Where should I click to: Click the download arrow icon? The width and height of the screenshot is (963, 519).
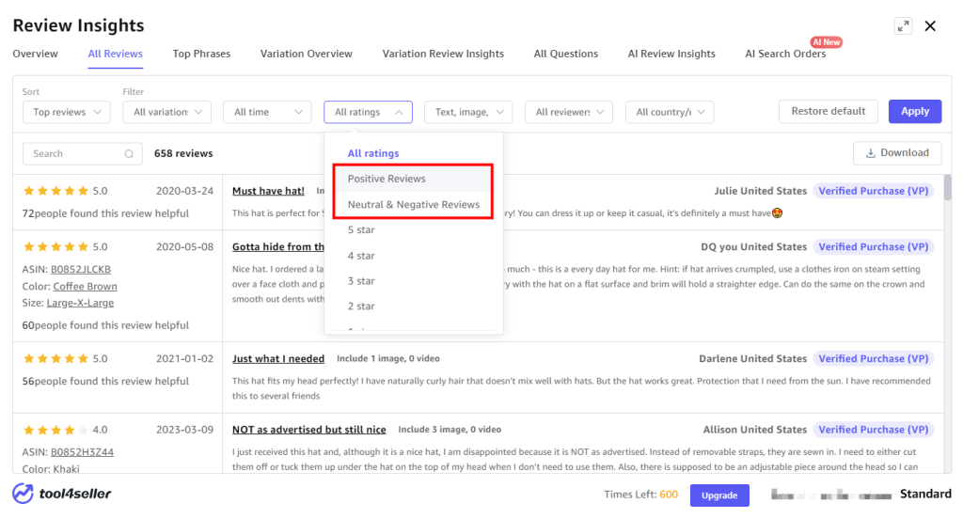tap(870, 153)
